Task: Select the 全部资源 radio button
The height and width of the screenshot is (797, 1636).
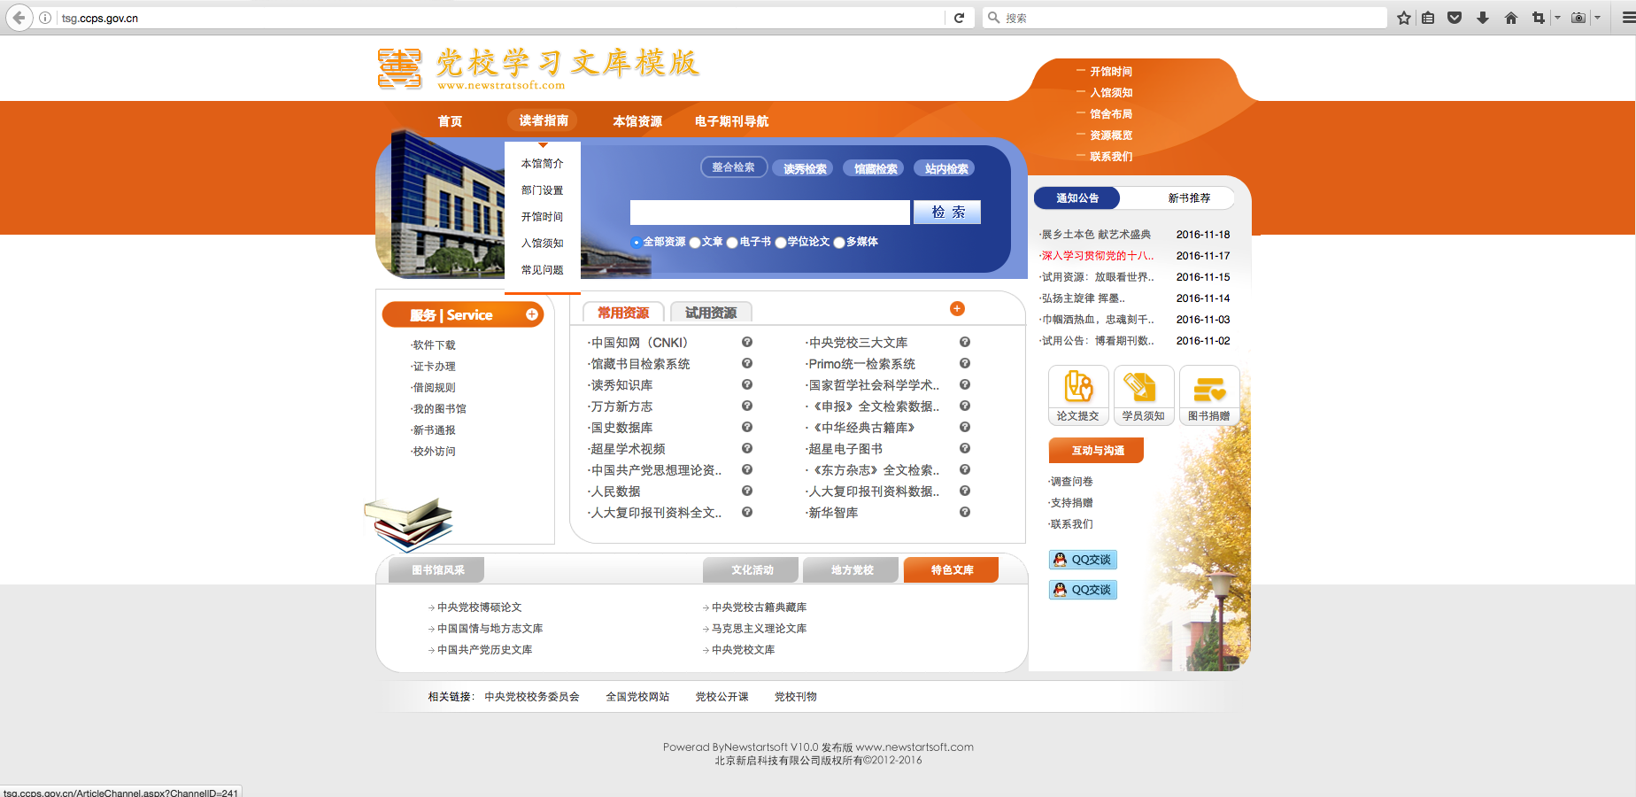Action: coord(636,243)
